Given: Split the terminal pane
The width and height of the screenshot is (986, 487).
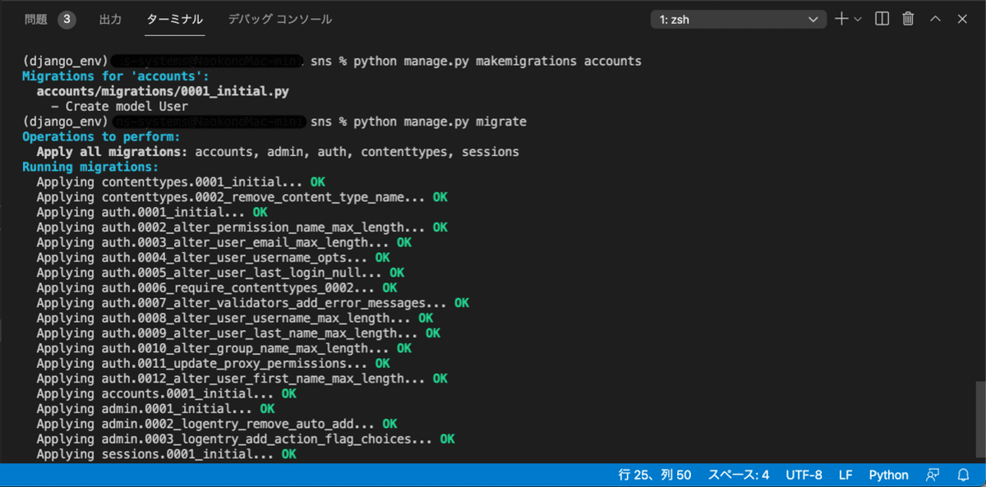Looking at the screenshot, I should point(882,19).
